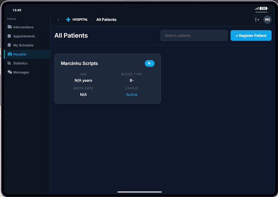Image resolution: width=278 pixels, height=197 pixels.
Task: Click the logout icon in header
Action: pos(257,19)
